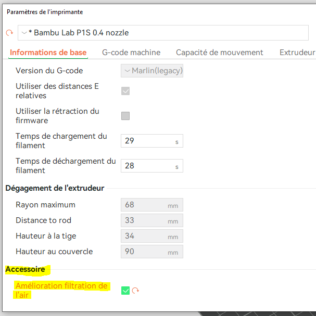Image resolution: width=316 pixels, height=316 pixels.
Task: Click the Hauteur au couvercle label
Action: click(54, 252)
